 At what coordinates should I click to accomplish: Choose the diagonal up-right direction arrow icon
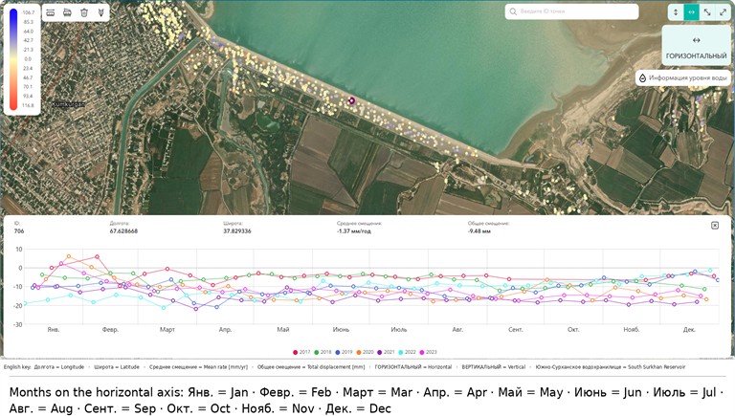coord(723,12)
